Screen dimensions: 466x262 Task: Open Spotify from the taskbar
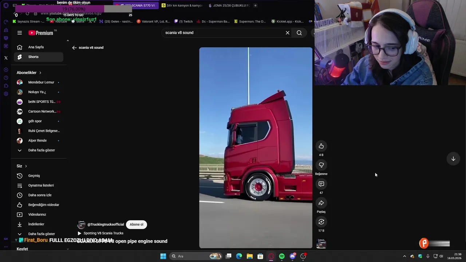[282, 256]
